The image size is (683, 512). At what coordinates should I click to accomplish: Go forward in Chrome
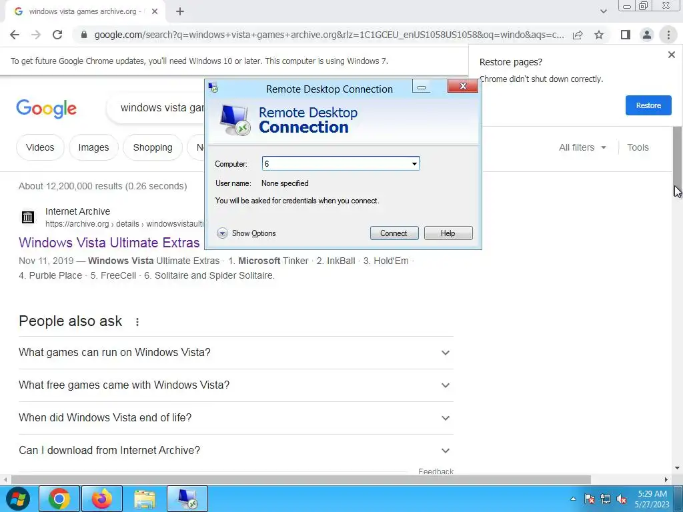(36, 35)
